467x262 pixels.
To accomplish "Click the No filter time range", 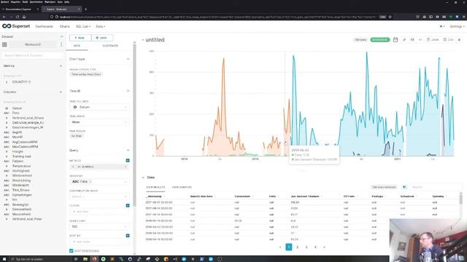I will pos(77,136).
